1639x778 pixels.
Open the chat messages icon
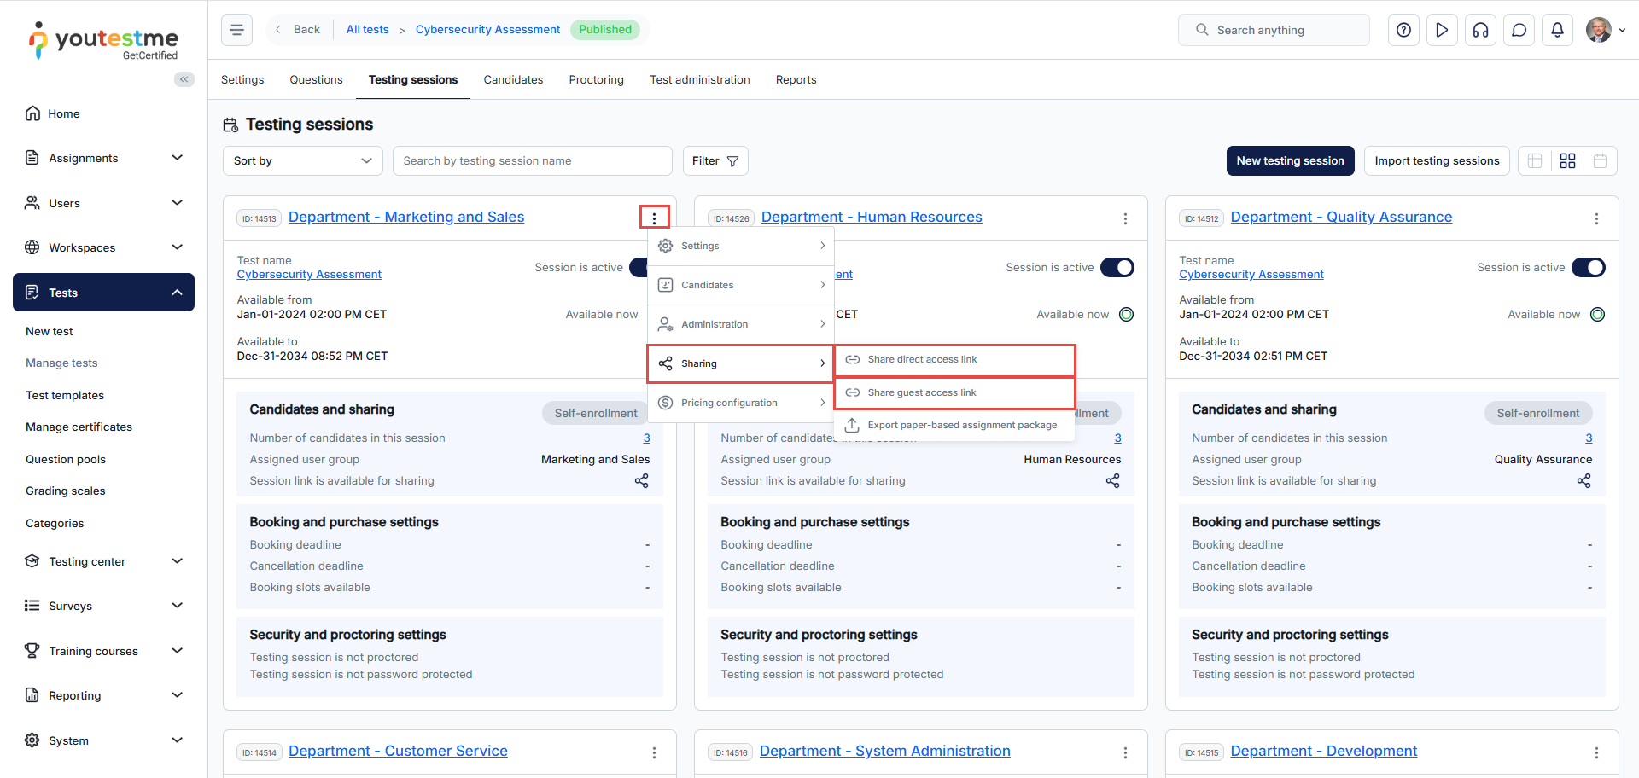pos(1519,30)
